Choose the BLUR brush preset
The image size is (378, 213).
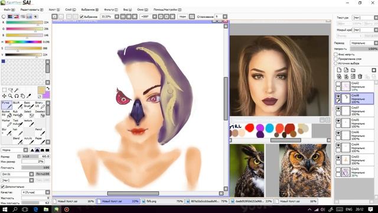18,105
